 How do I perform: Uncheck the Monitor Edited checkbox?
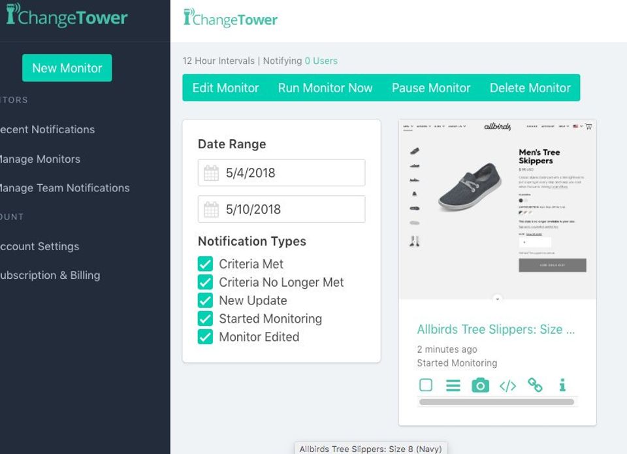click(x=205, y=337)
